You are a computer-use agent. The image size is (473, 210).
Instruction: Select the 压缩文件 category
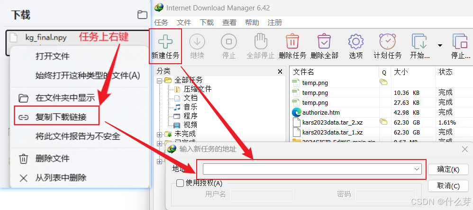coord(197,89)
